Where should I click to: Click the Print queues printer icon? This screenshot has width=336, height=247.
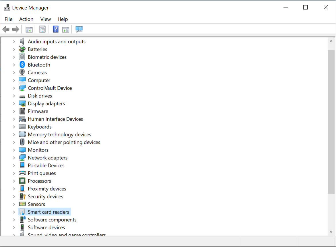pos(22,173)
